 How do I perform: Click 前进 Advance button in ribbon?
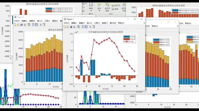pos(115,9)
